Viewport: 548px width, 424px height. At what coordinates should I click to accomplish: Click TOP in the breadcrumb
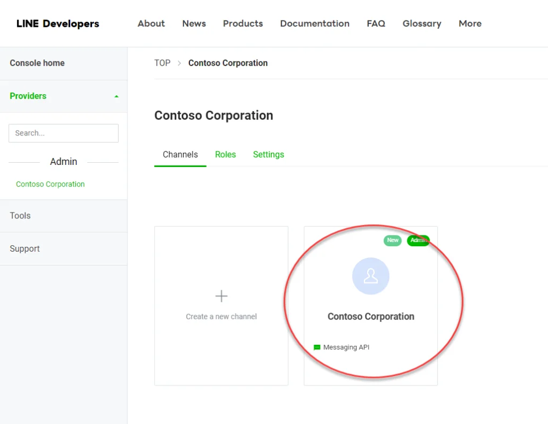[x=163, y=63]
